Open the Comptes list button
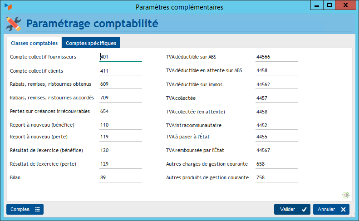The width and height of the screenshot is (359, 221). click(25, 209)
